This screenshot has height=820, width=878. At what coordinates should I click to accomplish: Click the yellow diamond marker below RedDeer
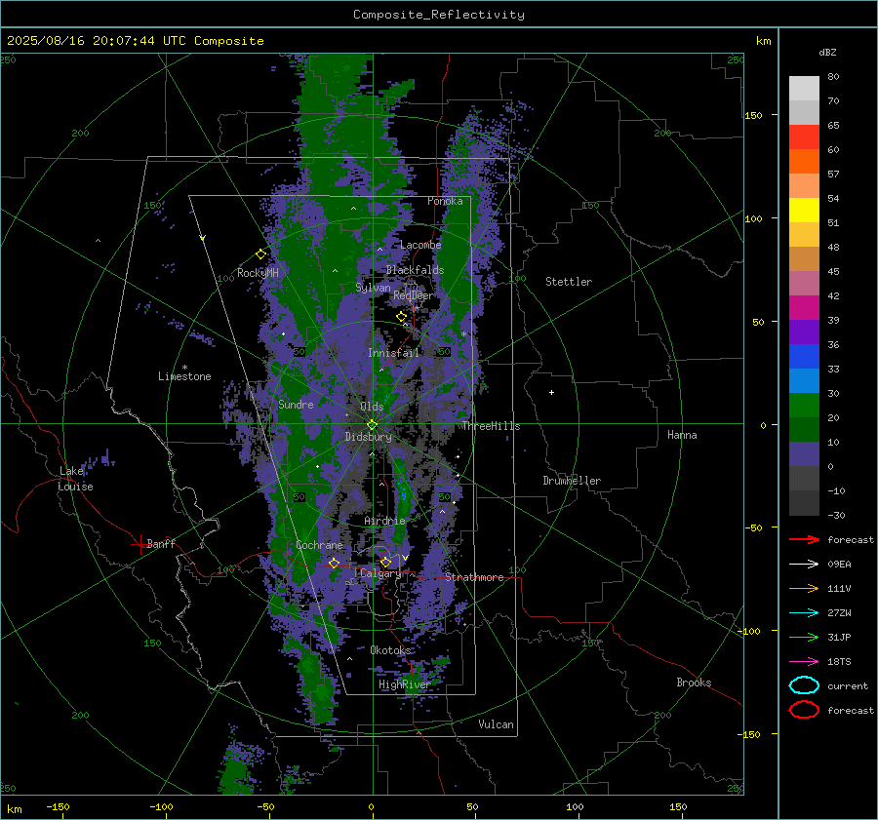tap(402, 317)
